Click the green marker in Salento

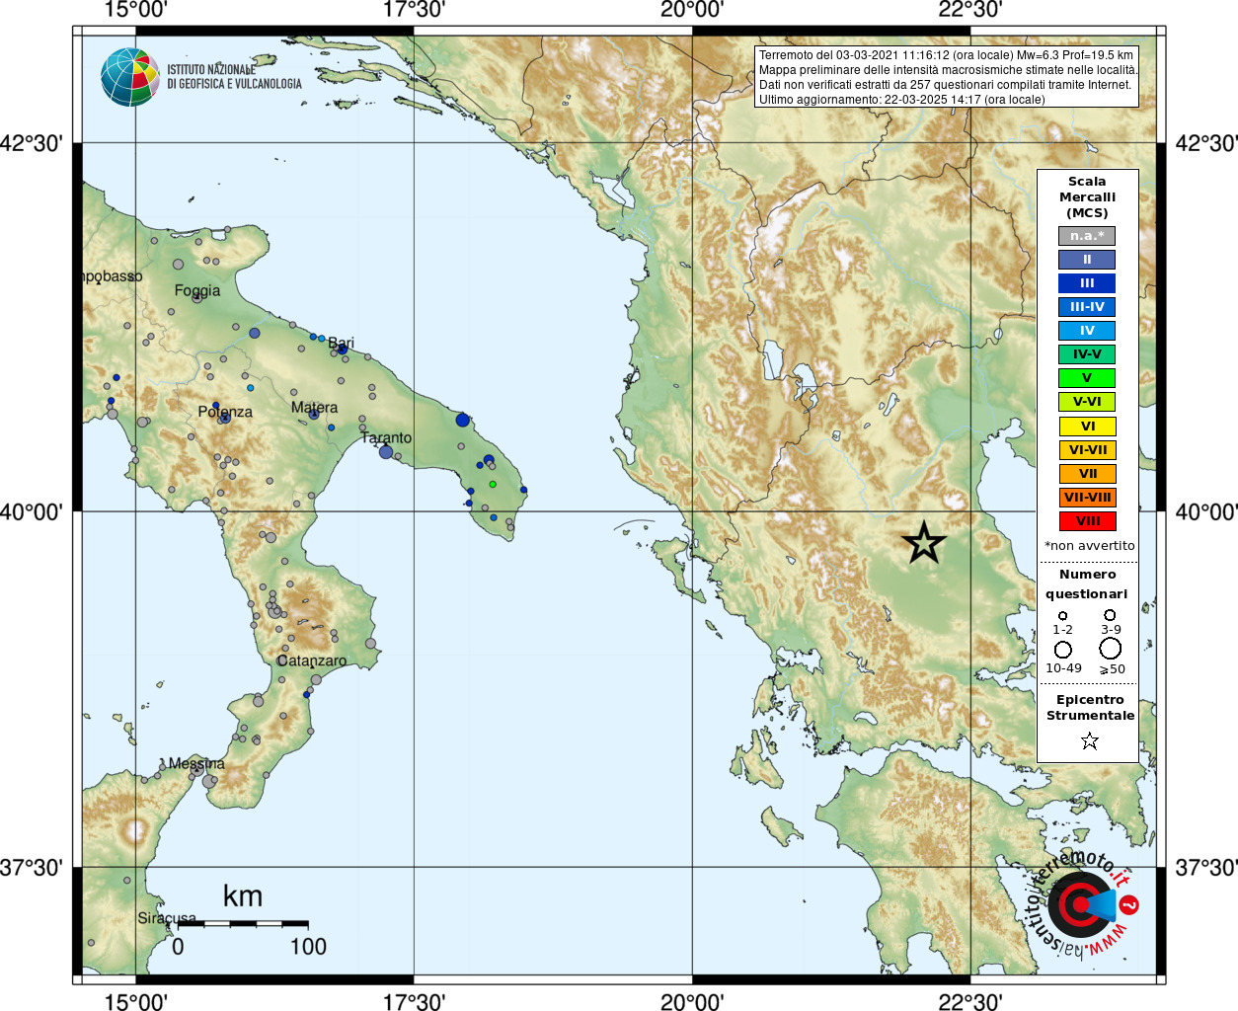(x=493, y=484)
